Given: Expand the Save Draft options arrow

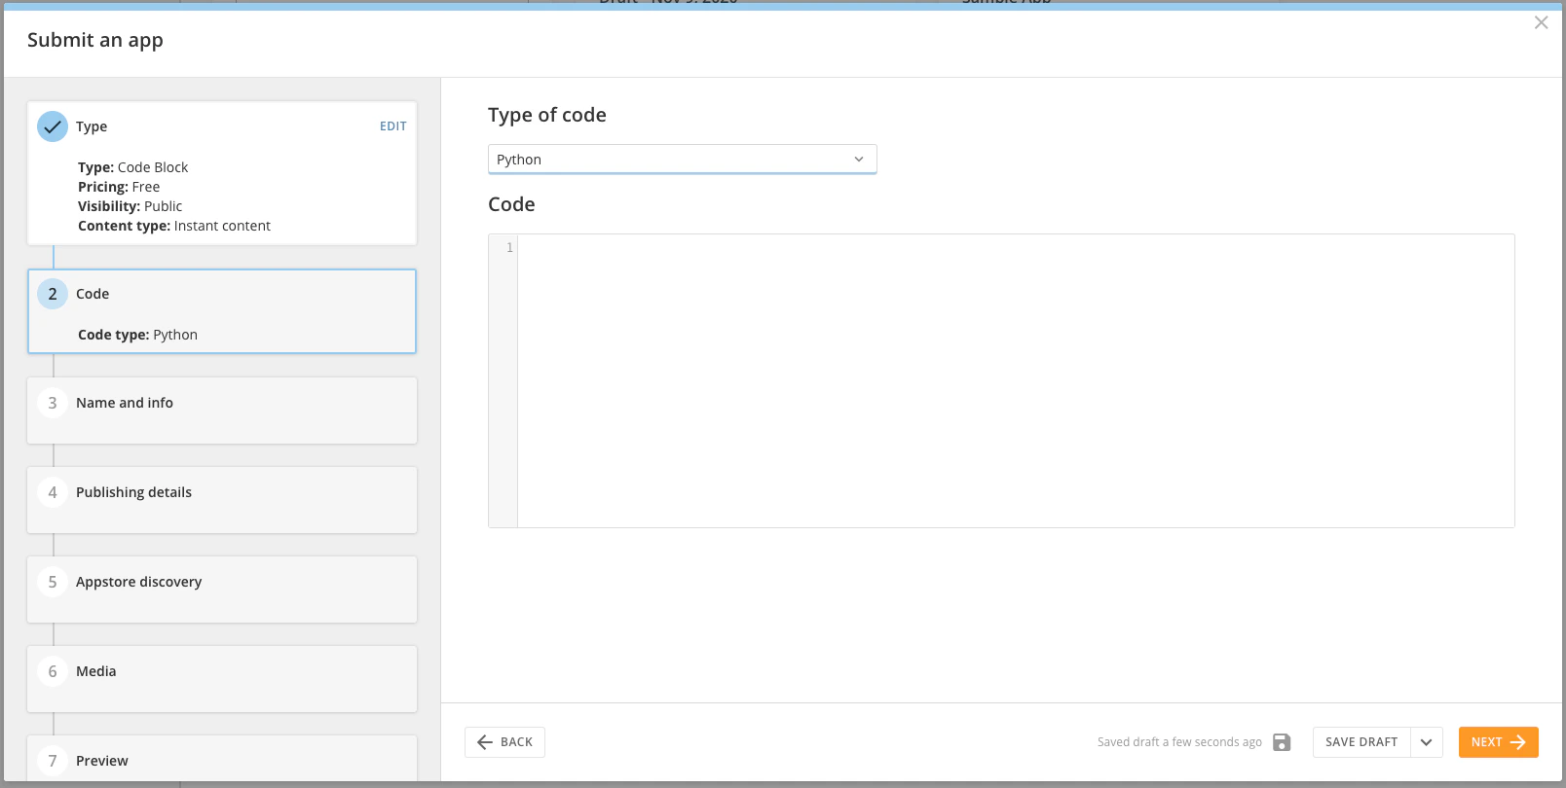Looking at the screenshot, I should (x=1427, y=742).
